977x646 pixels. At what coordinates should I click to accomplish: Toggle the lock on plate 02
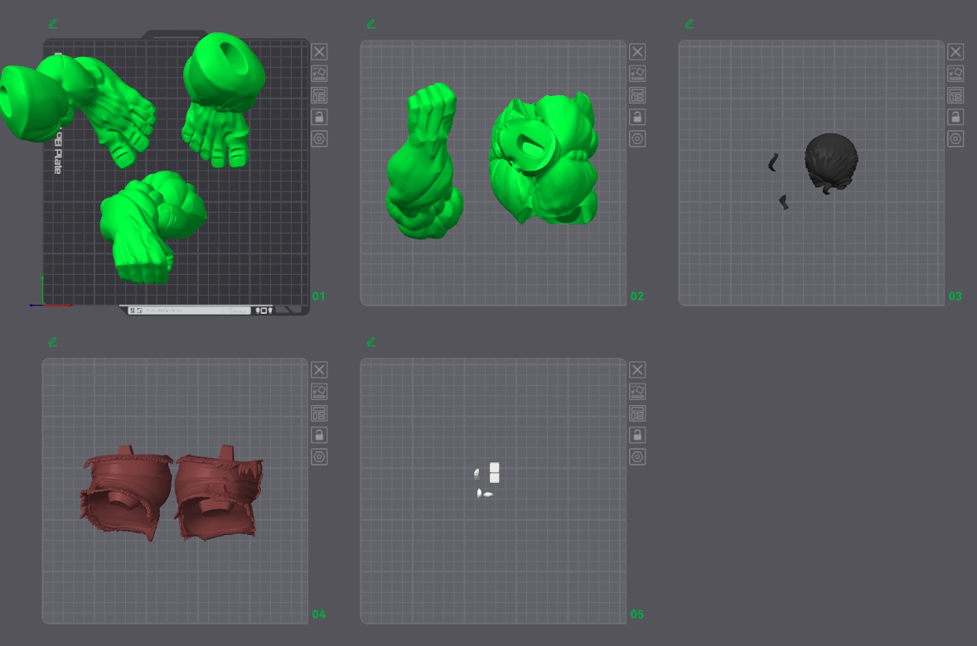[637, 117]
